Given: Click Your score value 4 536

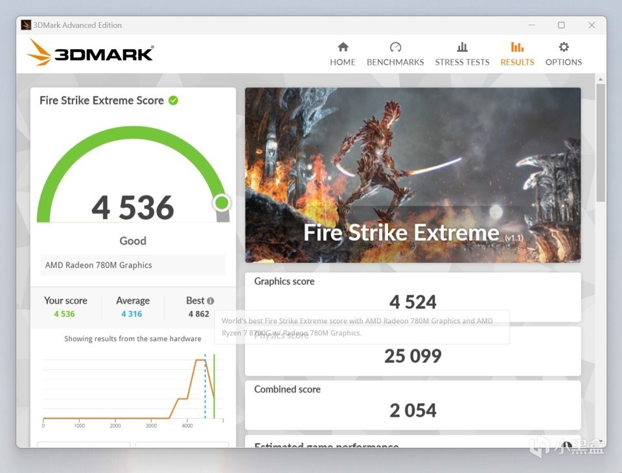Looking at the screenshot, I should coord(64,314).
